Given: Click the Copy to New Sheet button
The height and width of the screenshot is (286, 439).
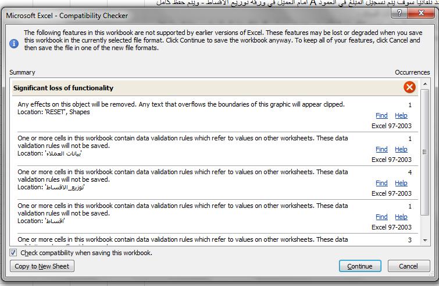Looking at the screenshot, I should coord(42,266).
